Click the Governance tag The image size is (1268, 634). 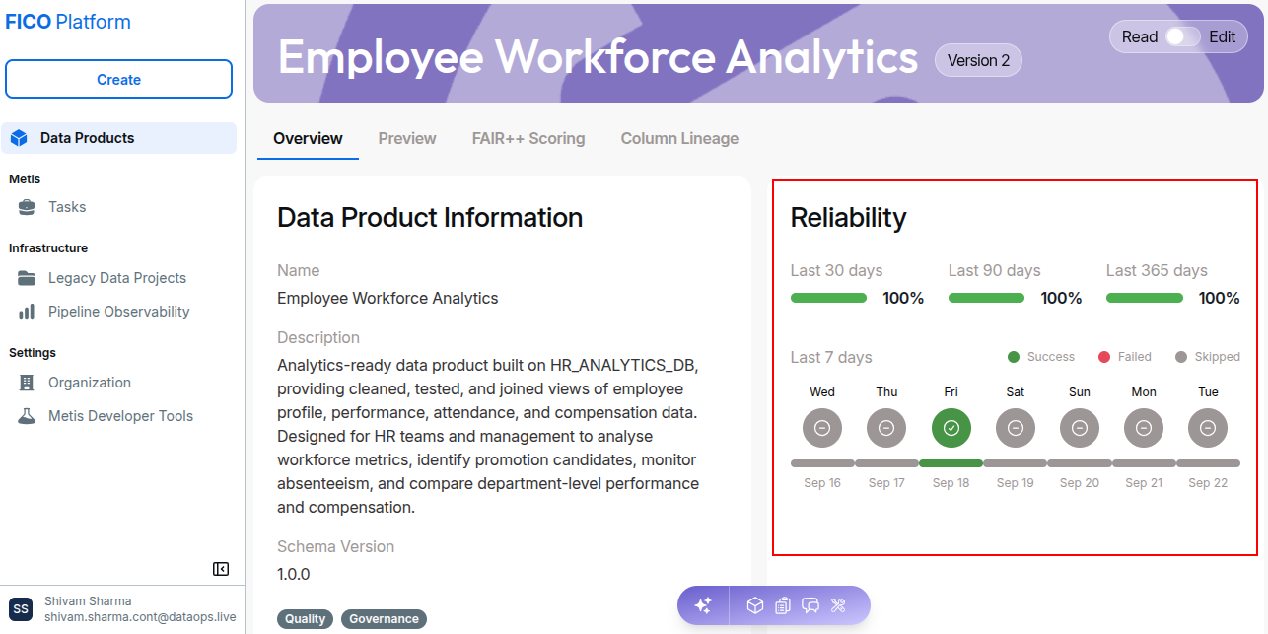click(x=384, y=619)
